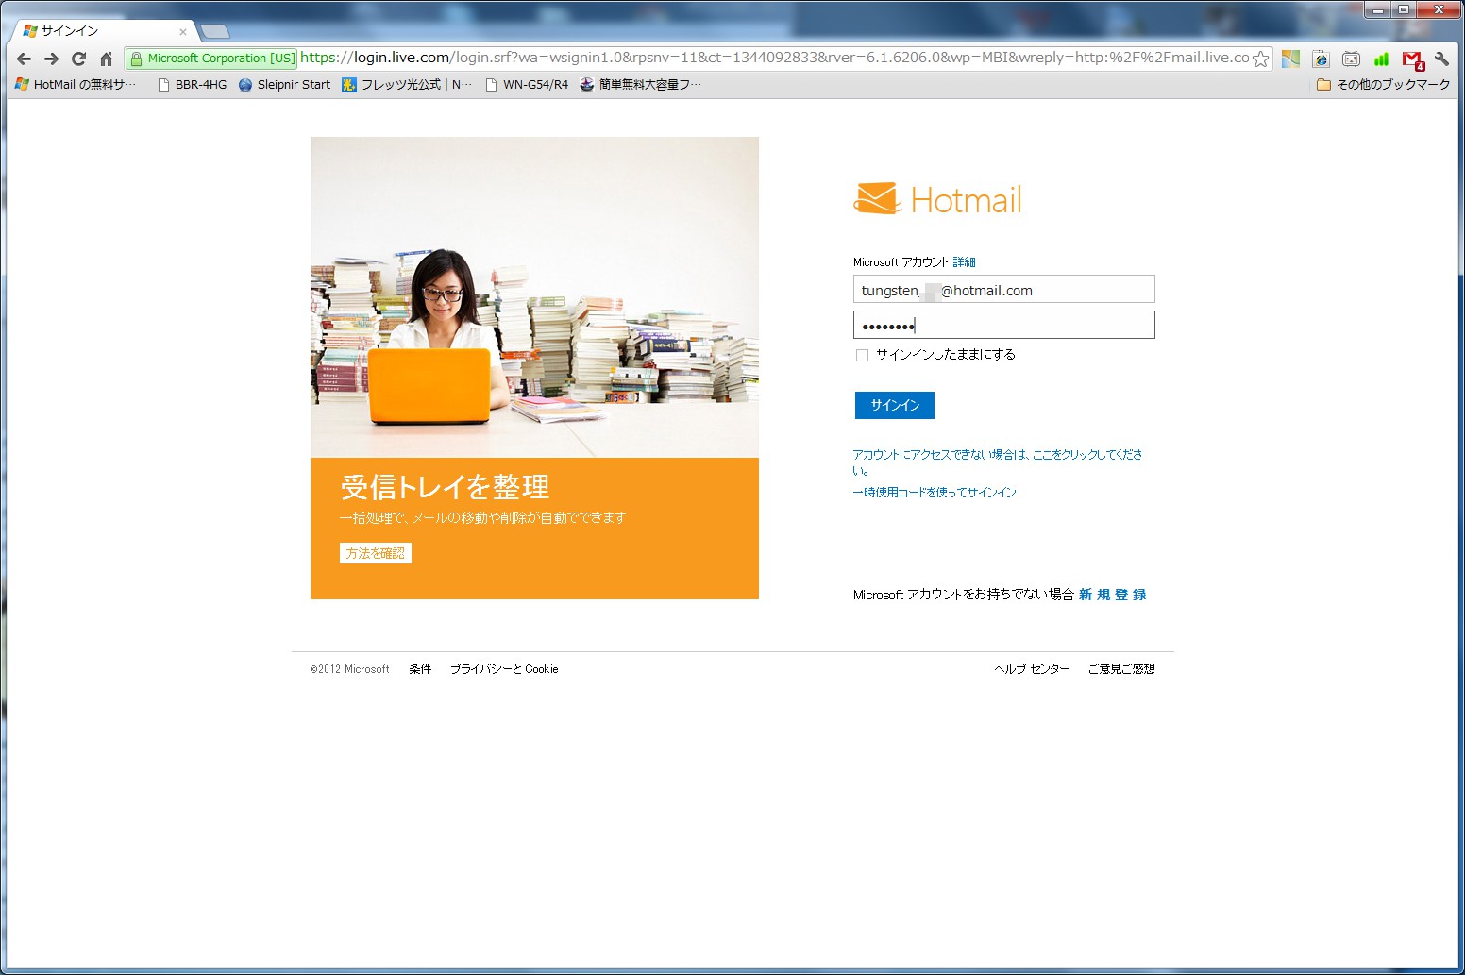Open the TV-face extension icon
The image size is (1465, 975).
(1351, 59)
